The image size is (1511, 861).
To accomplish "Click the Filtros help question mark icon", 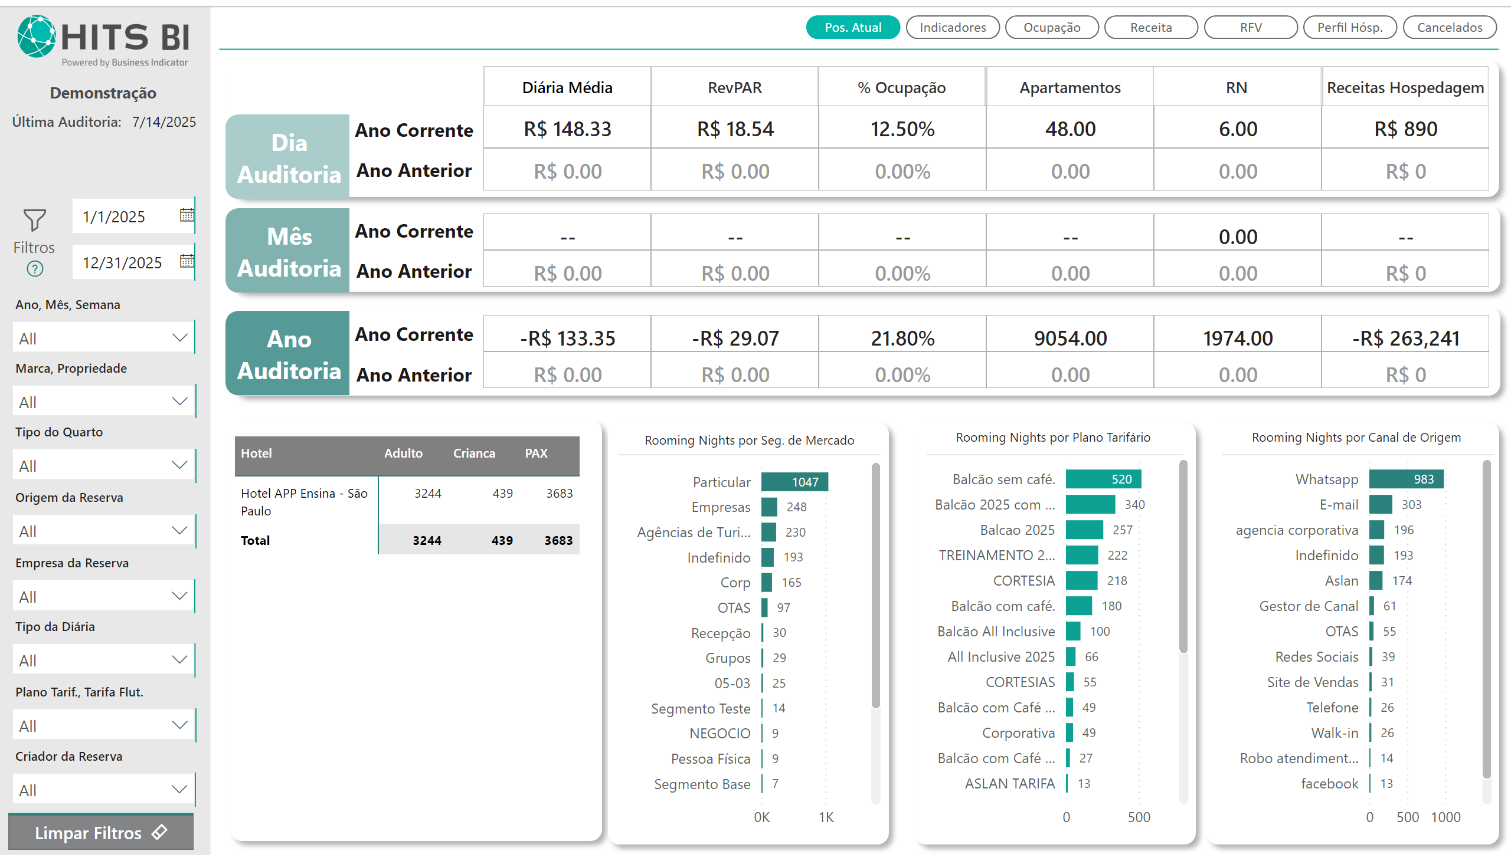I will pos(35,269).
